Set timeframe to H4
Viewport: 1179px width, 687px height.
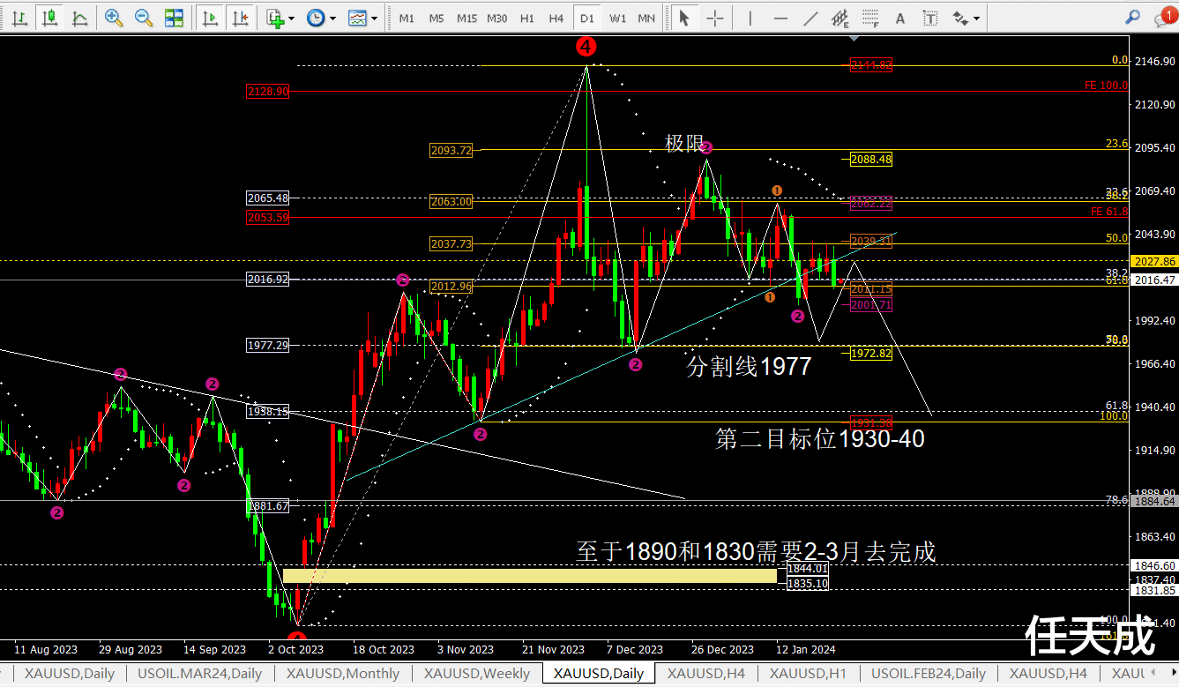[x=556, y=18]
